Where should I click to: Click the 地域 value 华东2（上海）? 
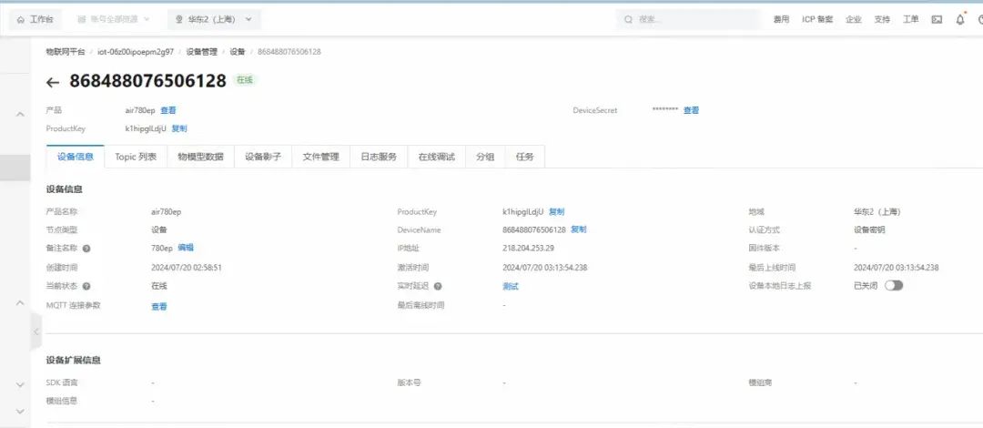tap(877, 211)
